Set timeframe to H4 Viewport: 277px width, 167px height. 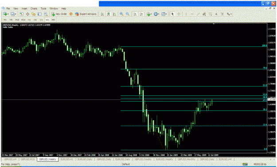(35, 20)
